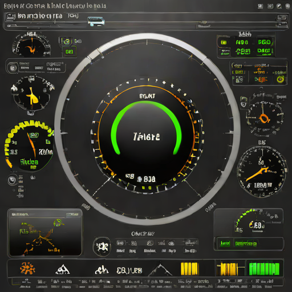Viewport: 292px width, 292px height.
Task: Open the panel showing the orange line graph
Action: (45, 233)
